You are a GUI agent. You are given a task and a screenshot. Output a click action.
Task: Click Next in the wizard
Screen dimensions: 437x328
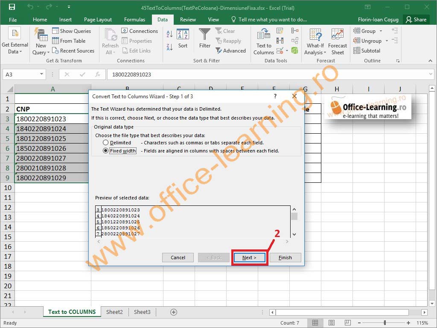pyautogui.click(x=249, y=258)
